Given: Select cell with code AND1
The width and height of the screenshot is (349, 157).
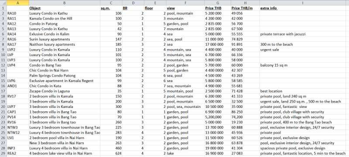Looking at the screenshot, I should pos(17,86).
